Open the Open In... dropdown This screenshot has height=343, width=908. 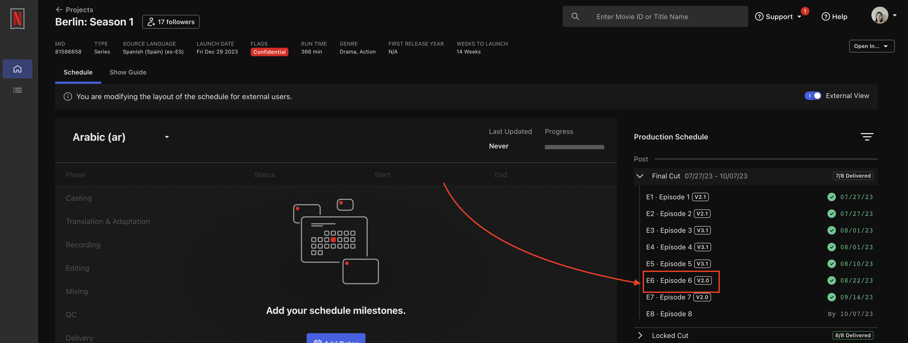point(871,46)
